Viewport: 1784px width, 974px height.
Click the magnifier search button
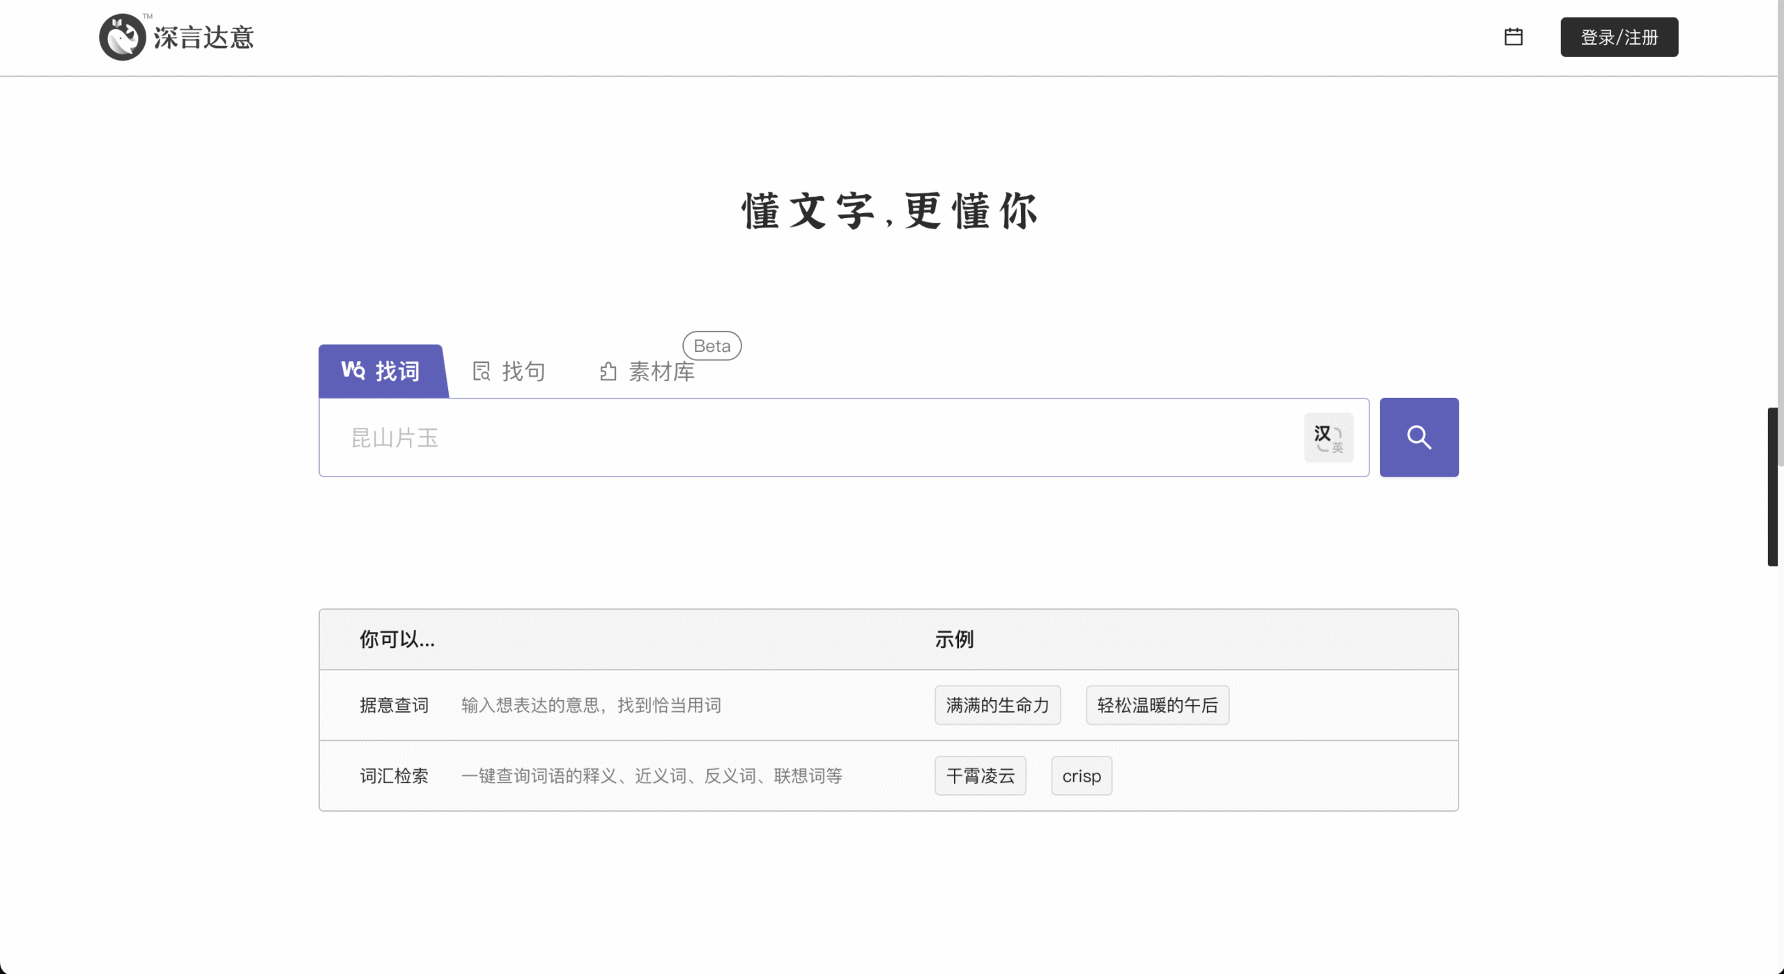point(1419,437)
